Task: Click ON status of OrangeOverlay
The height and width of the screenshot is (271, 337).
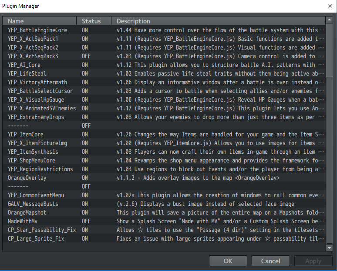Action: (x=84, y=178)
